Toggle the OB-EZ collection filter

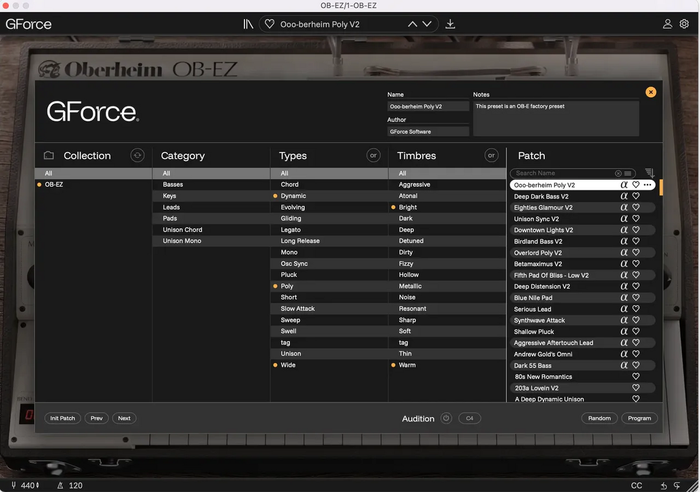click(x=93, y=184)
